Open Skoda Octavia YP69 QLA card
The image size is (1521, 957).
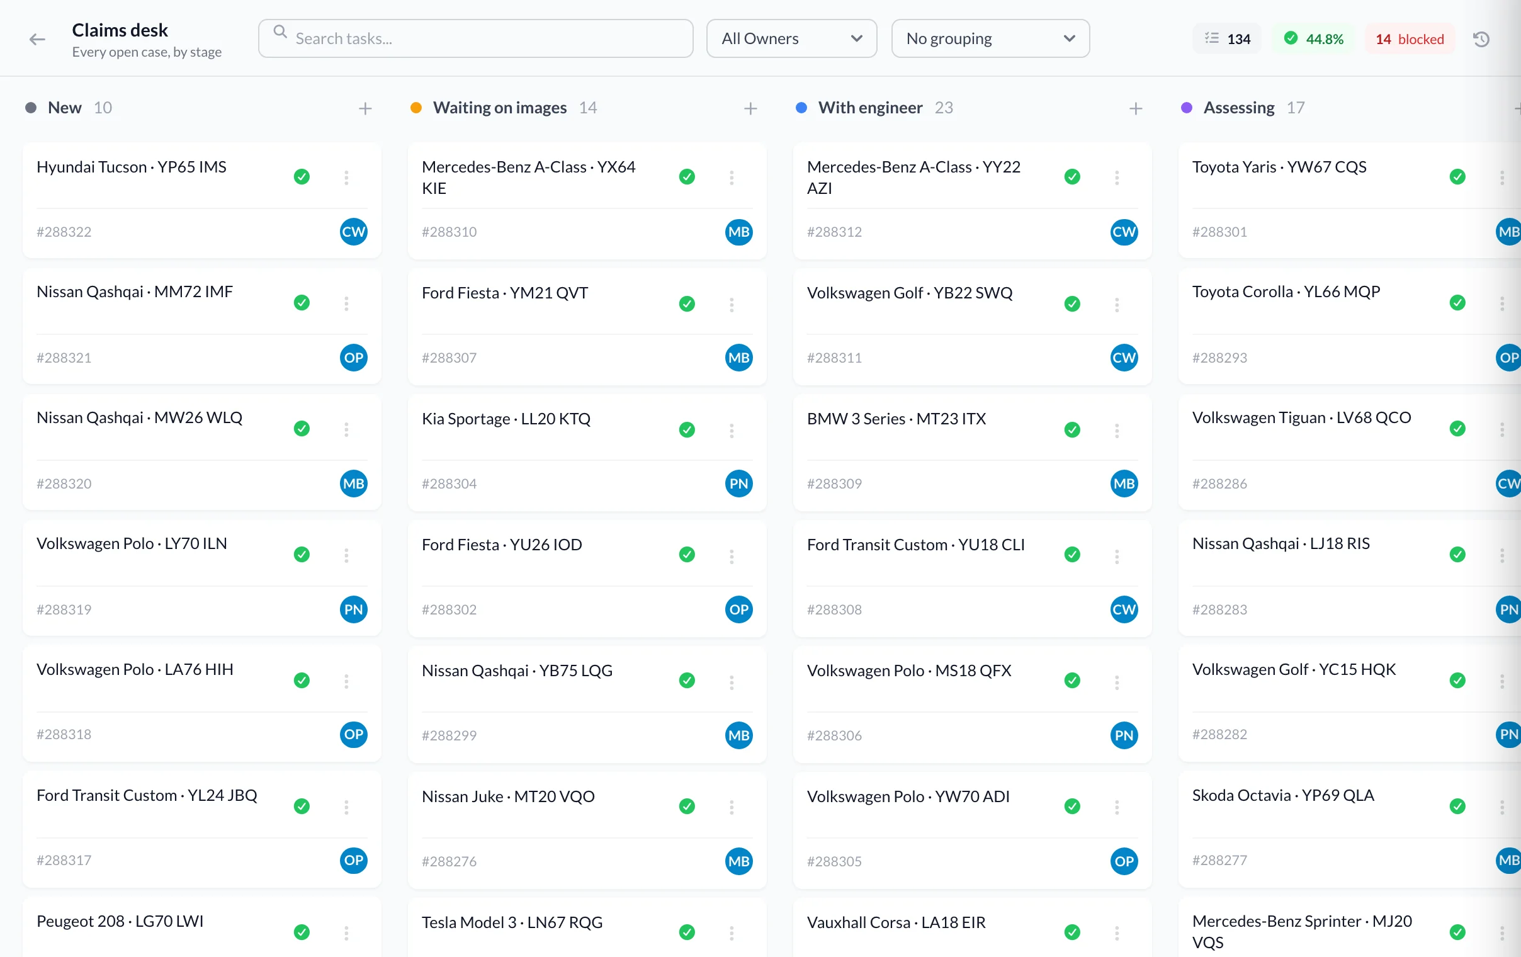(x=1350, y=829)
